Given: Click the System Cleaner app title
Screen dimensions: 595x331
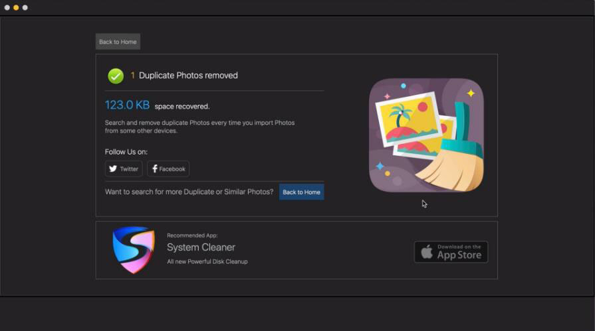Looking at the screenshot, I should [201, 247].
